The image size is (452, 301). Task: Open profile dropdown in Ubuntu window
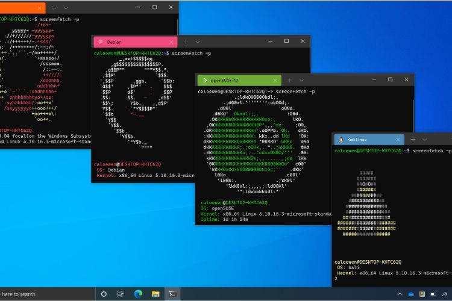[66, 8]
